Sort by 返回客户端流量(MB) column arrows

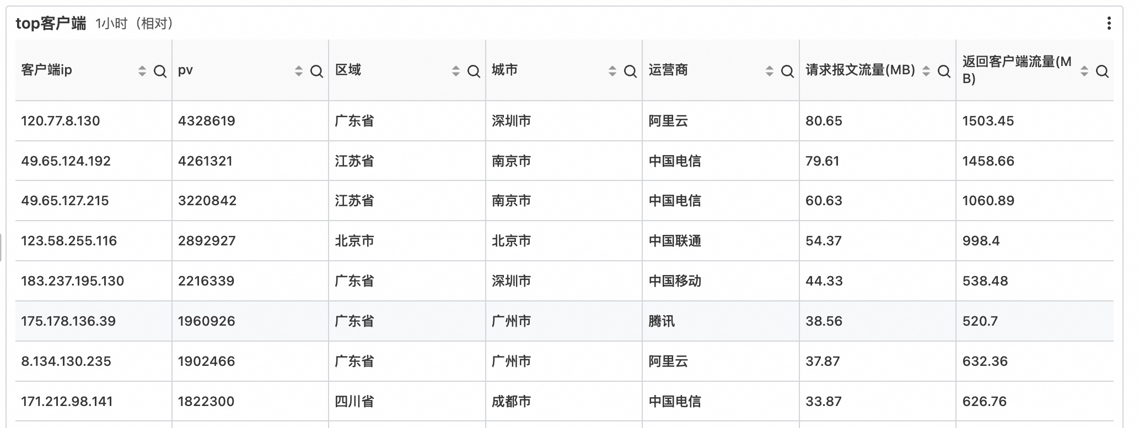(1084, 71)
